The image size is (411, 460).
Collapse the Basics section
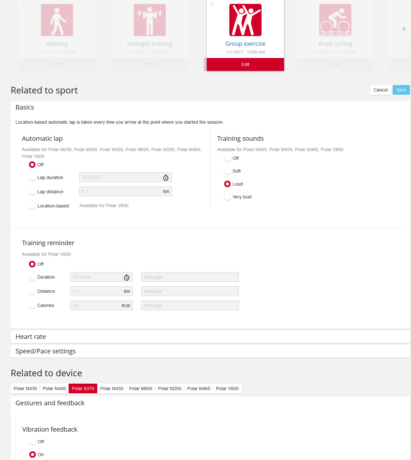(210, 107)
